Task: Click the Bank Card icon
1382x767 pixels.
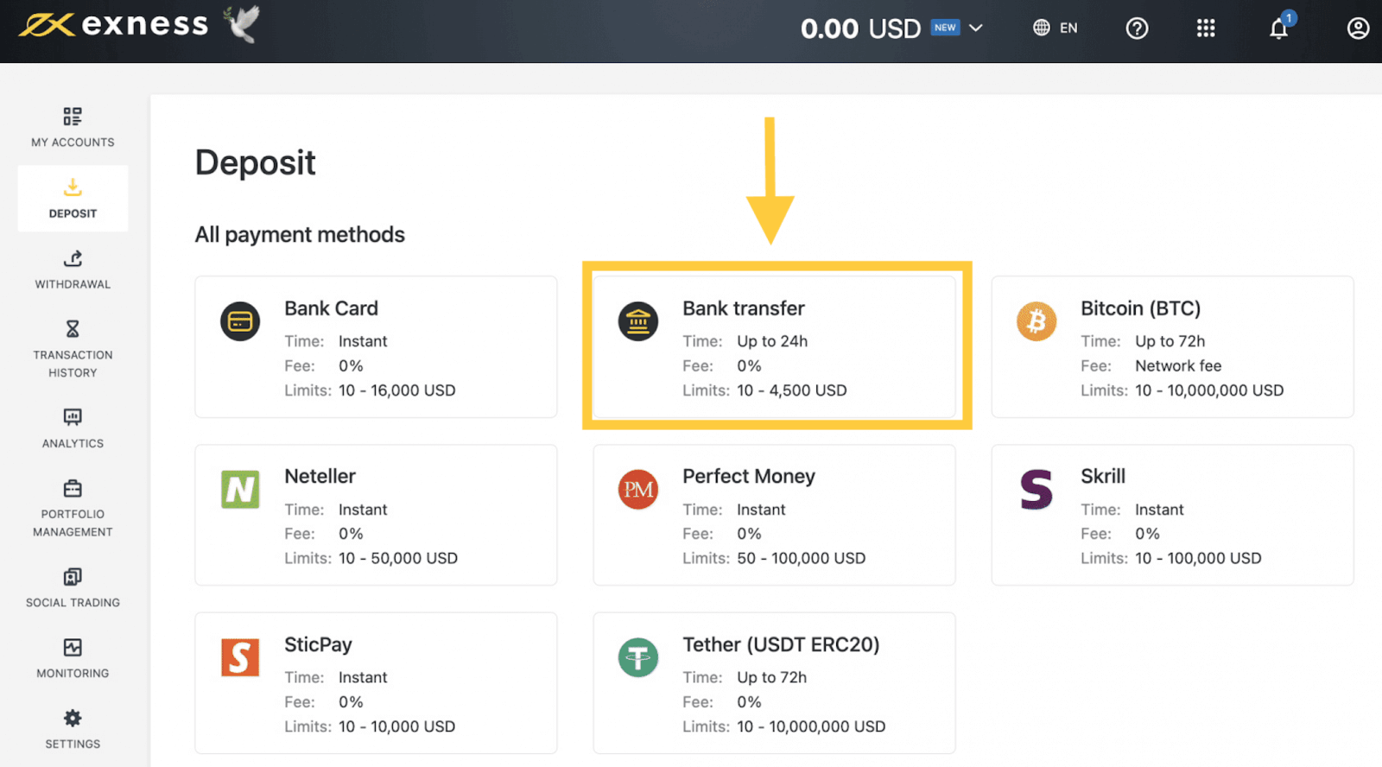Action: point(240,322)
